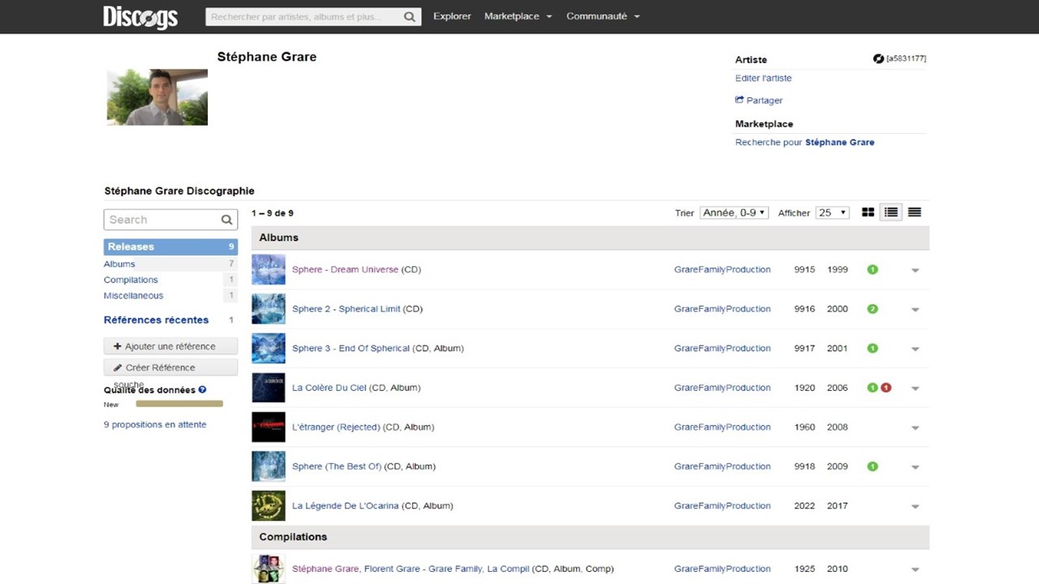Image resolution: width=1039 pixels, height=584 pixels.
Task: Click the discography Search magnifier icon
Action: coord(226,220)
